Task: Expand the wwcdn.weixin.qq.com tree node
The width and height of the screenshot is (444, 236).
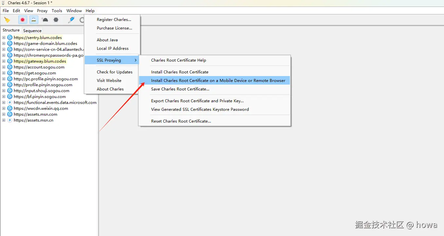Action: pos(4,108)
